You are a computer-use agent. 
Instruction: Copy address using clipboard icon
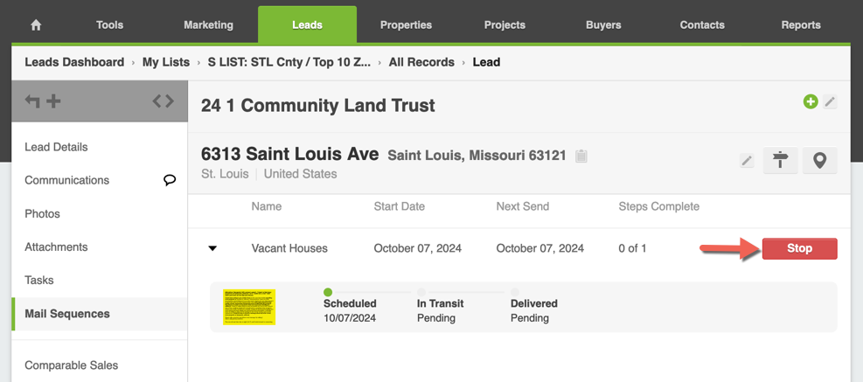[581, 156]
